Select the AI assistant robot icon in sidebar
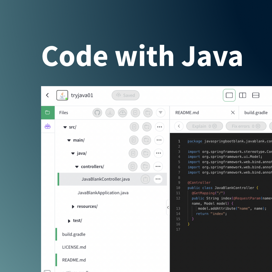This screenshot has width=272, height=272. [x=48, y=126]
